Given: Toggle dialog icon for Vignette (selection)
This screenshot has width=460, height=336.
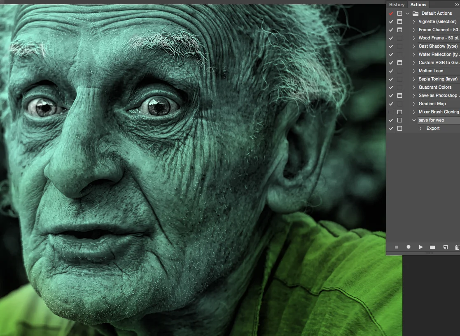Looking at the screenshot, I should coord(399,22).
